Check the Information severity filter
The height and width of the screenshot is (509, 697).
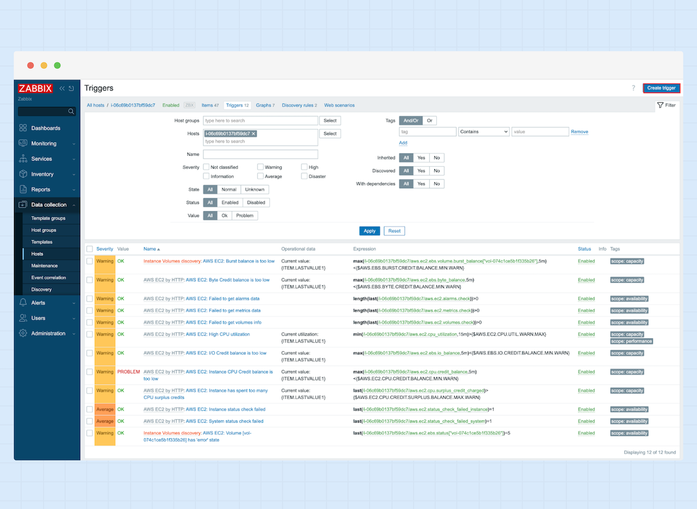click(x=206, y=176)
